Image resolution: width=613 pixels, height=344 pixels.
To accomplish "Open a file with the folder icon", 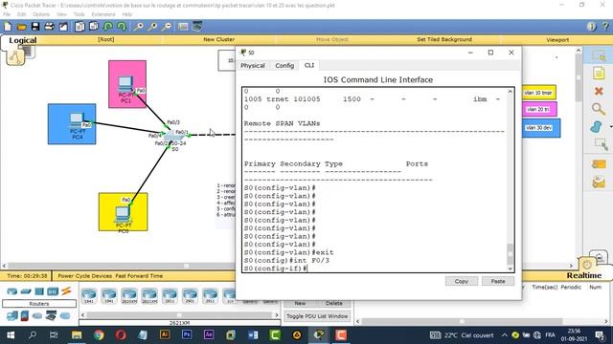I will click(x=21, y=27).
